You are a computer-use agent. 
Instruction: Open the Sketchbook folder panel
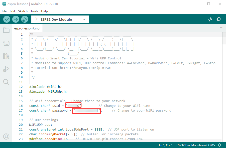6,30
